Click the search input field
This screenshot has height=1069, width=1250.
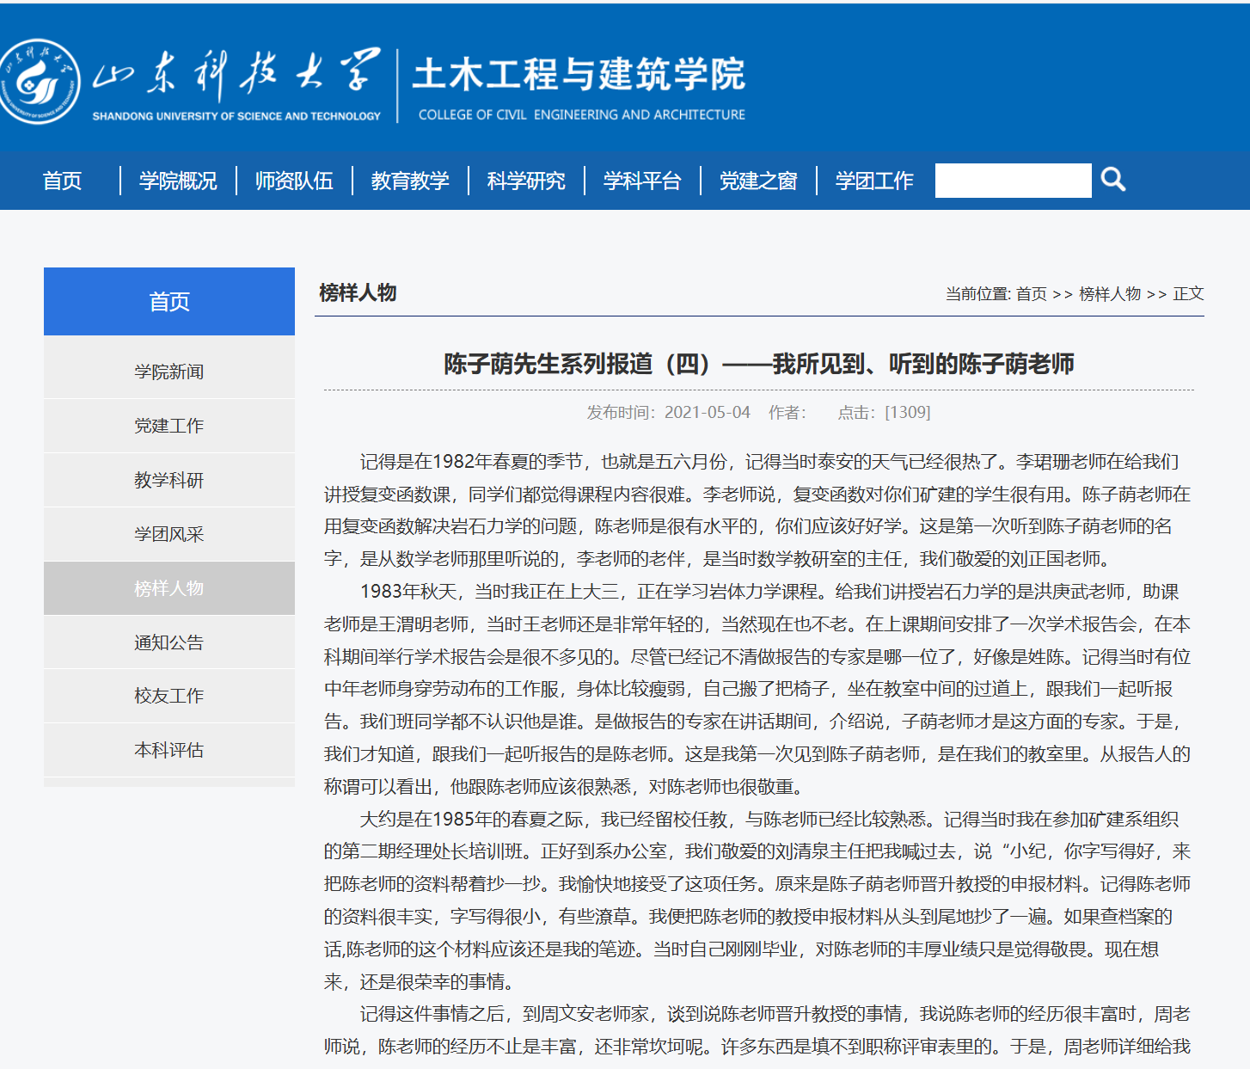click(x=1013, y=181)
